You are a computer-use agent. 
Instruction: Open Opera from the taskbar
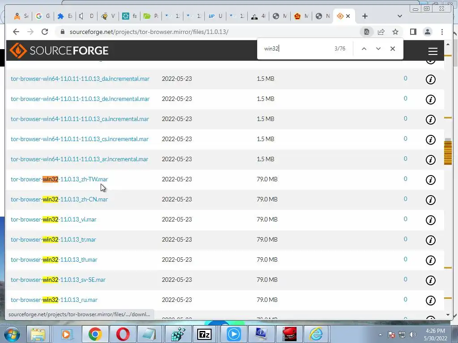(x=123, y=334)
